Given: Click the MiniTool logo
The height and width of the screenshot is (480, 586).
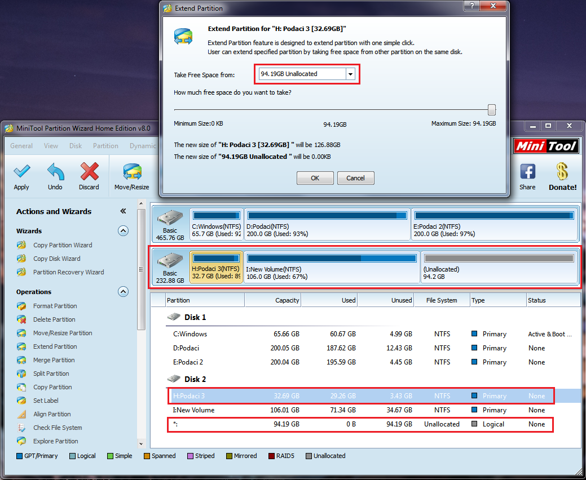Looking at the screenshot, I should [547, 146].
